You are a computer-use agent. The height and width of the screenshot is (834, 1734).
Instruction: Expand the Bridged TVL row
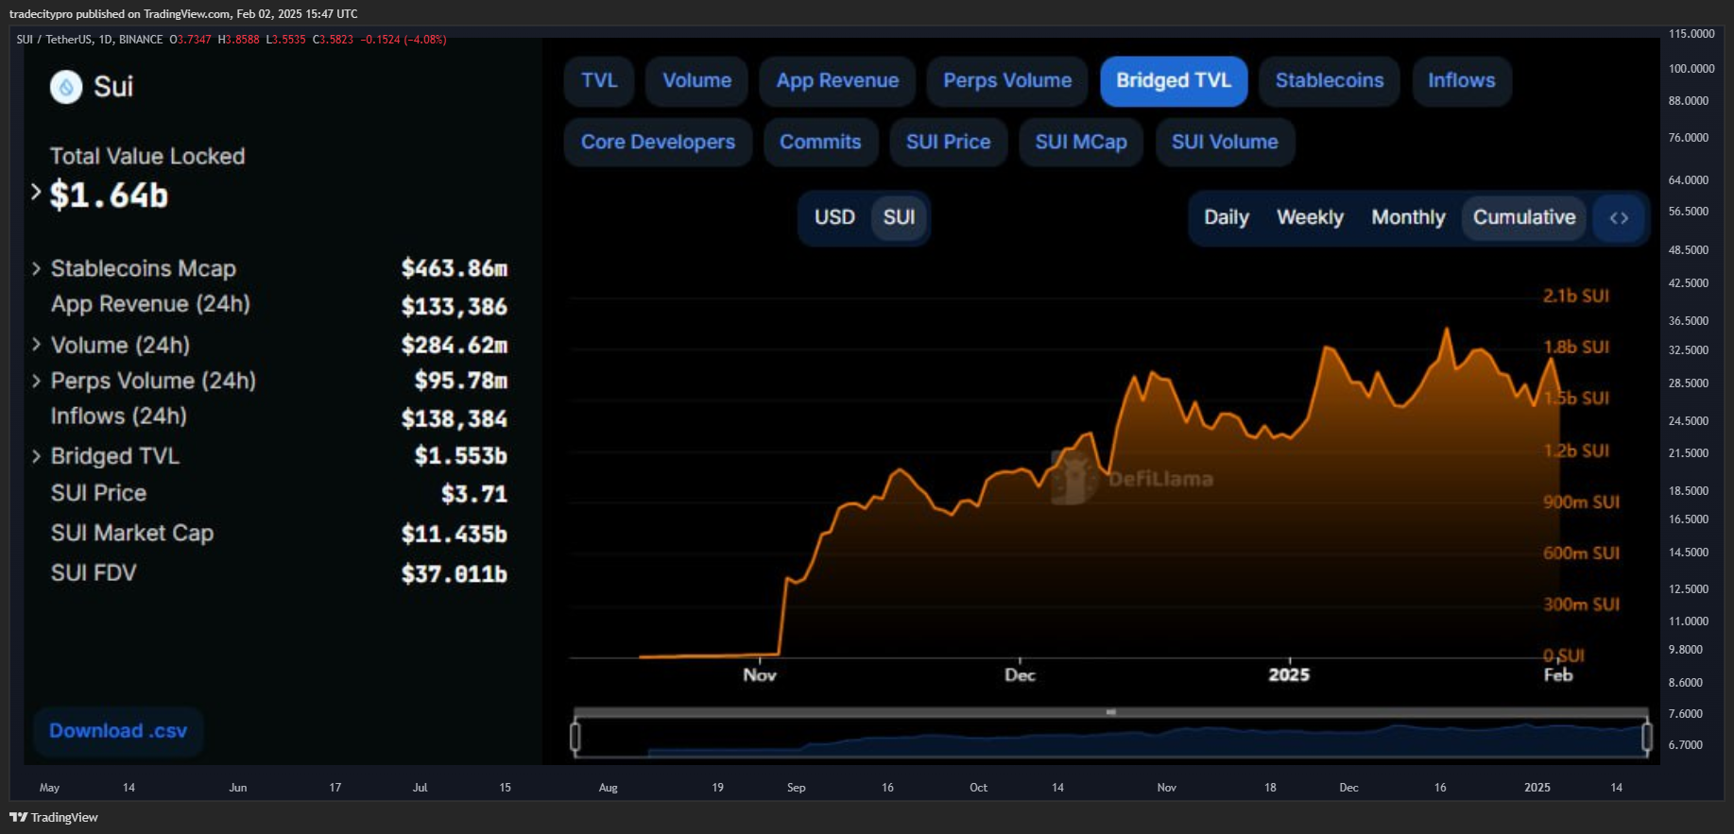36,456
